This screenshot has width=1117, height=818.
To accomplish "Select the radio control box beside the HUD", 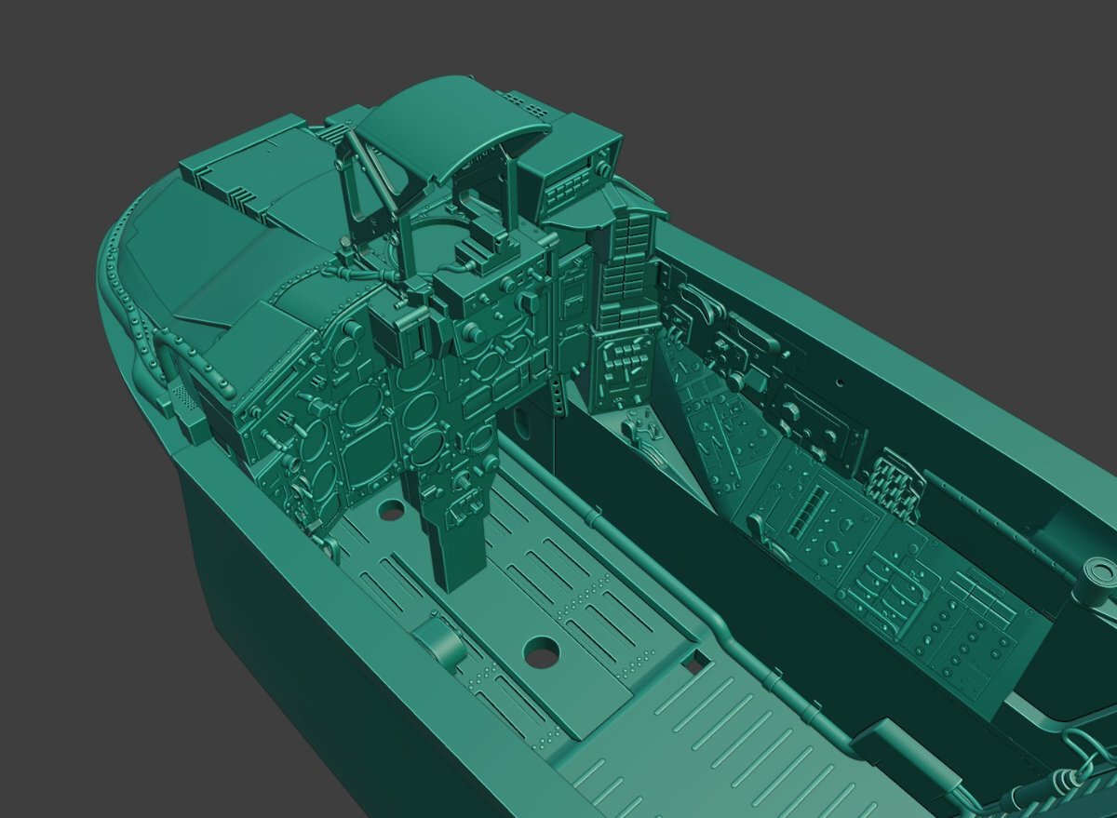I will point(571,171).
